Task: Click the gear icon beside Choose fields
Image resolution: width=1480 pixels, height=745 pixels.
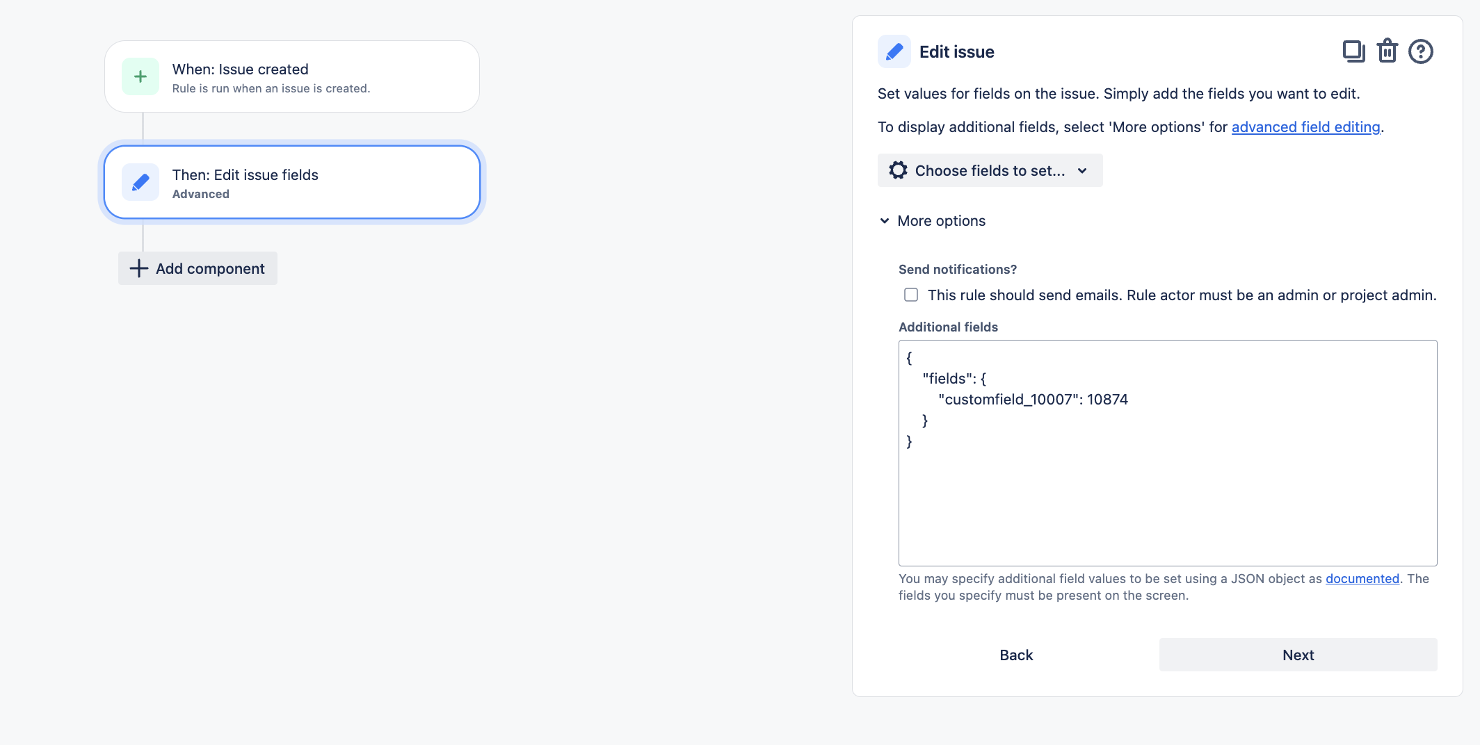Action: pos(899,170)
